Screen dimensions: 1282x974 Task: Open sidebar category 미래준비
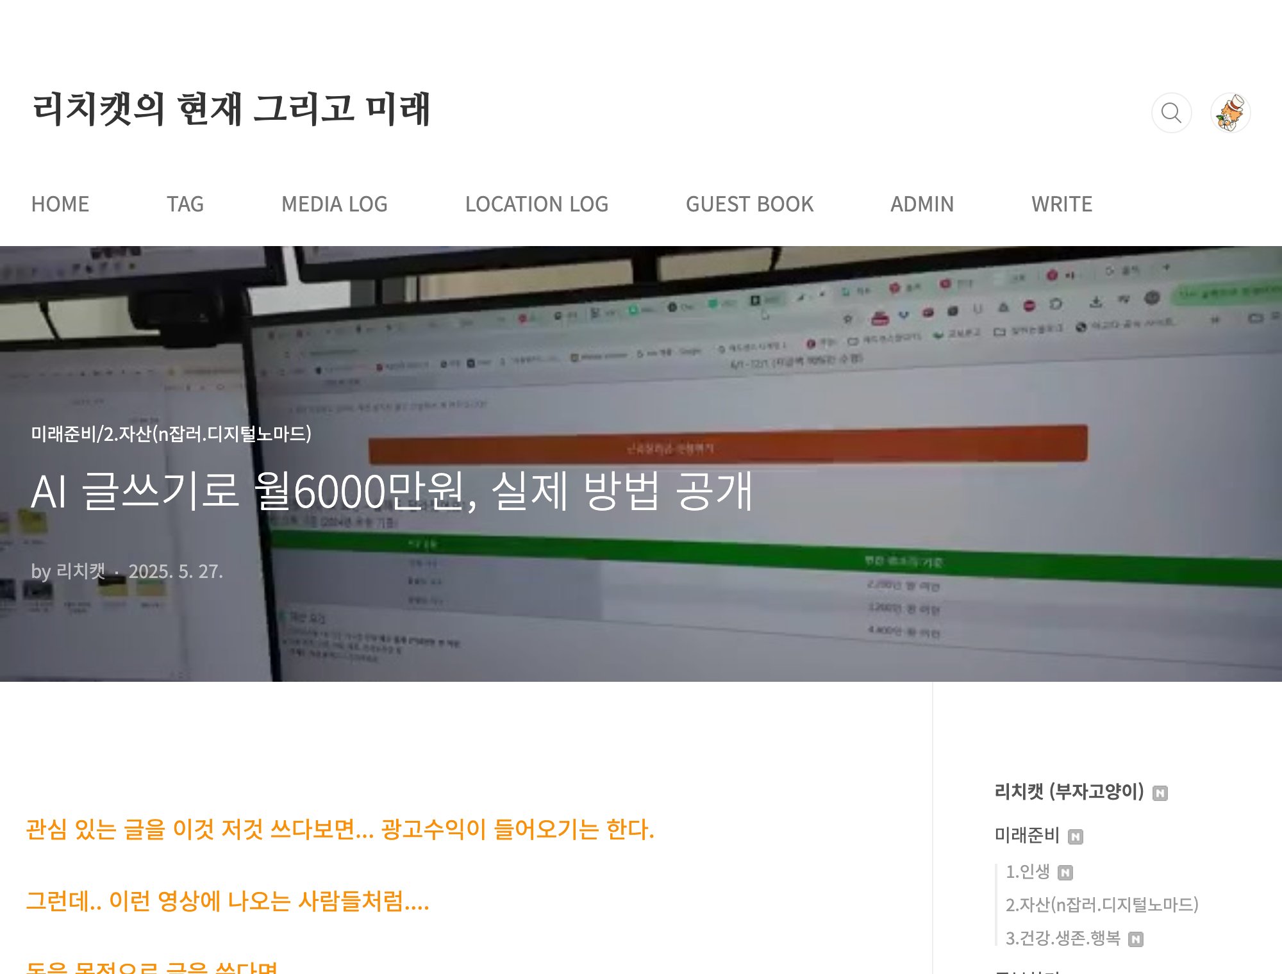pyautogui.click(x=1026, y=835)
